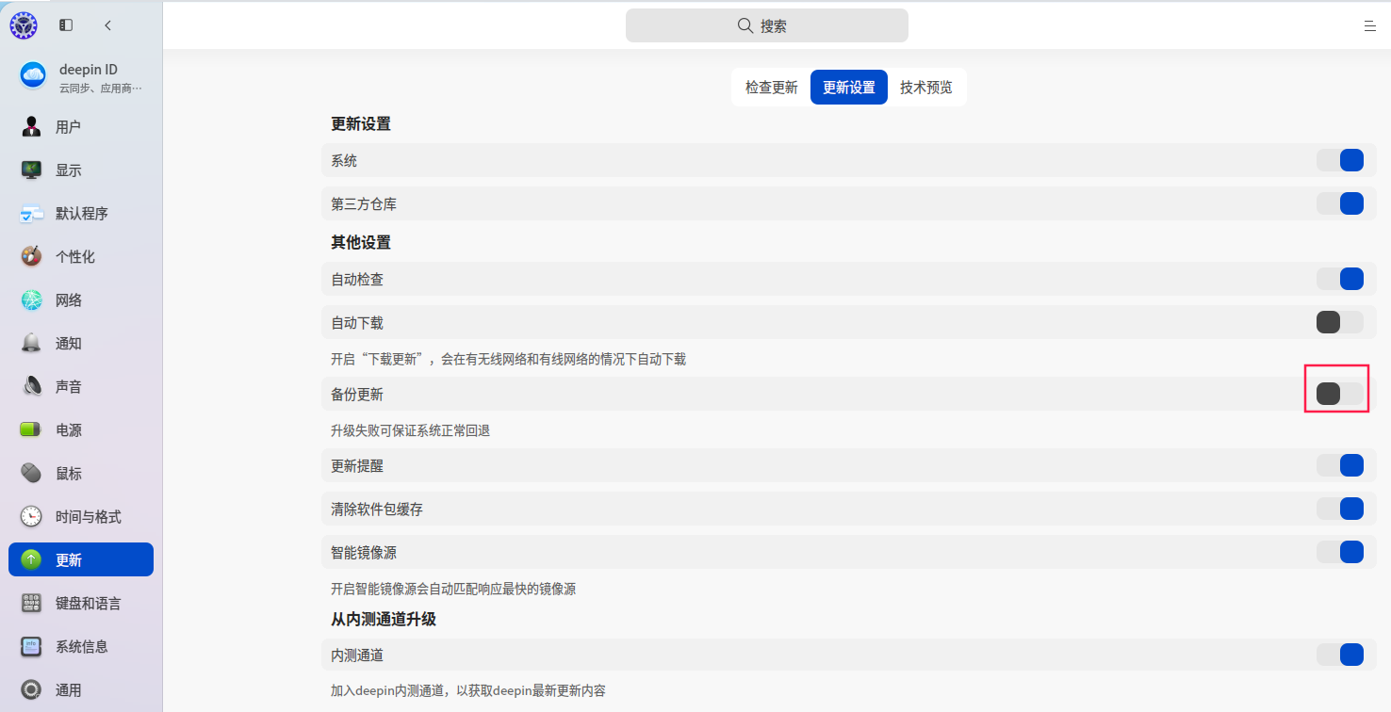Open 显示 display settings
Screen dimensions: 1391x712
(x=81, y=170)
